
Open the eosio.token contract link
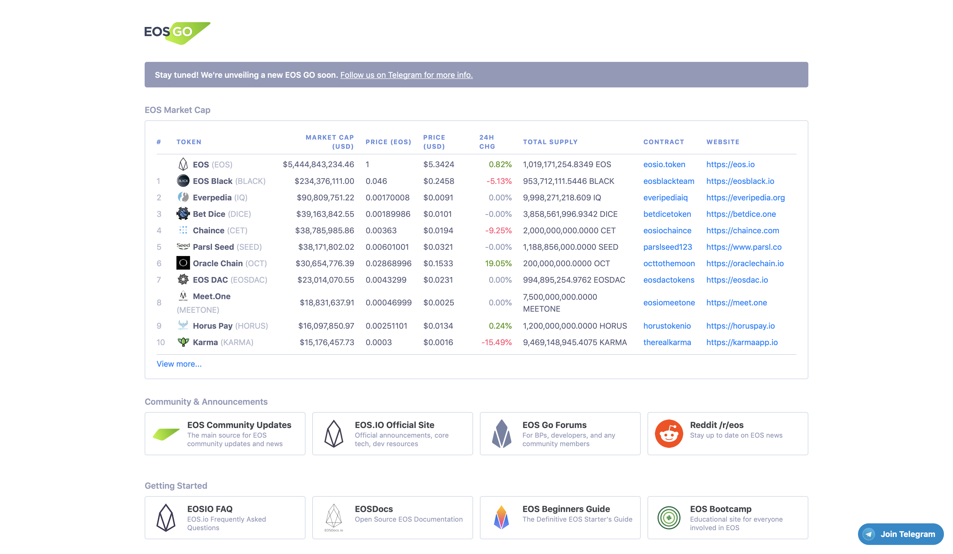coord(665,164)
